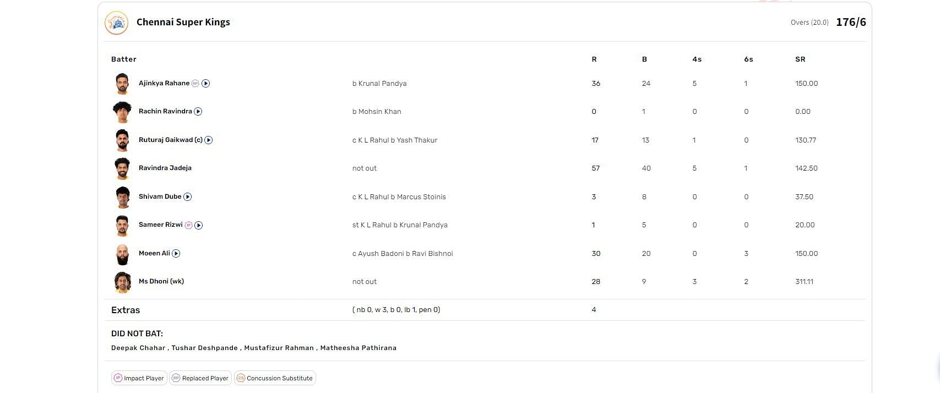Play Ajinkya Rahane's wicket video
940x393 pixels.
pos(206,84)
